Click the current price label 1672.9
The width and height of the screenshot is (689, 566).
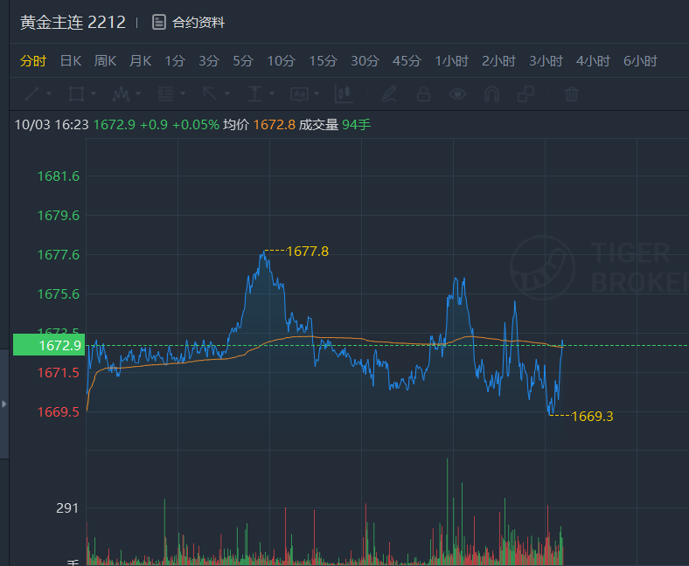click(x=49, y=345)
